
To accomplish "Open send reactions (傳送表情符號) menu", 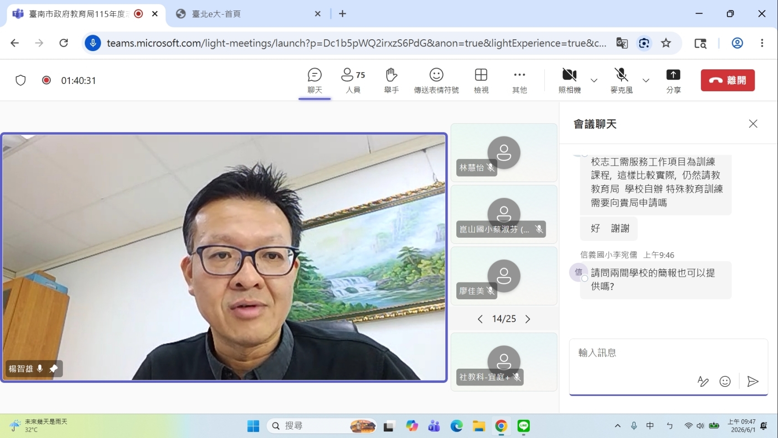I will click(x=436, y=81).
